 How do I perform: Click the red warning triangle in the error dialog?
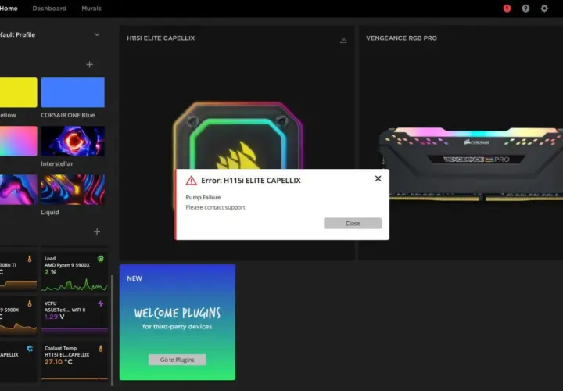[191, 181]
